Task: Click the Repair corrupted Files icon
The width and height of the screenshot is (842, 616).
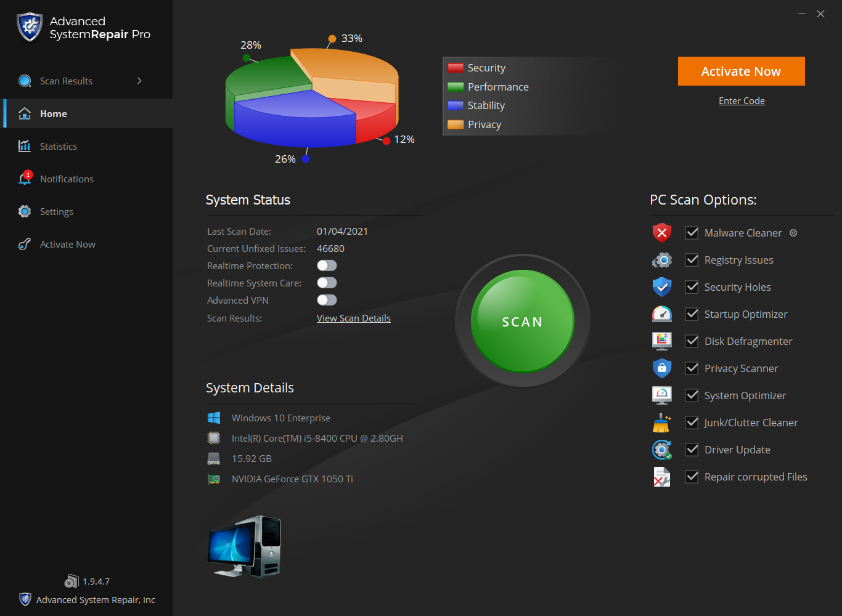Action: coord(661,476)
